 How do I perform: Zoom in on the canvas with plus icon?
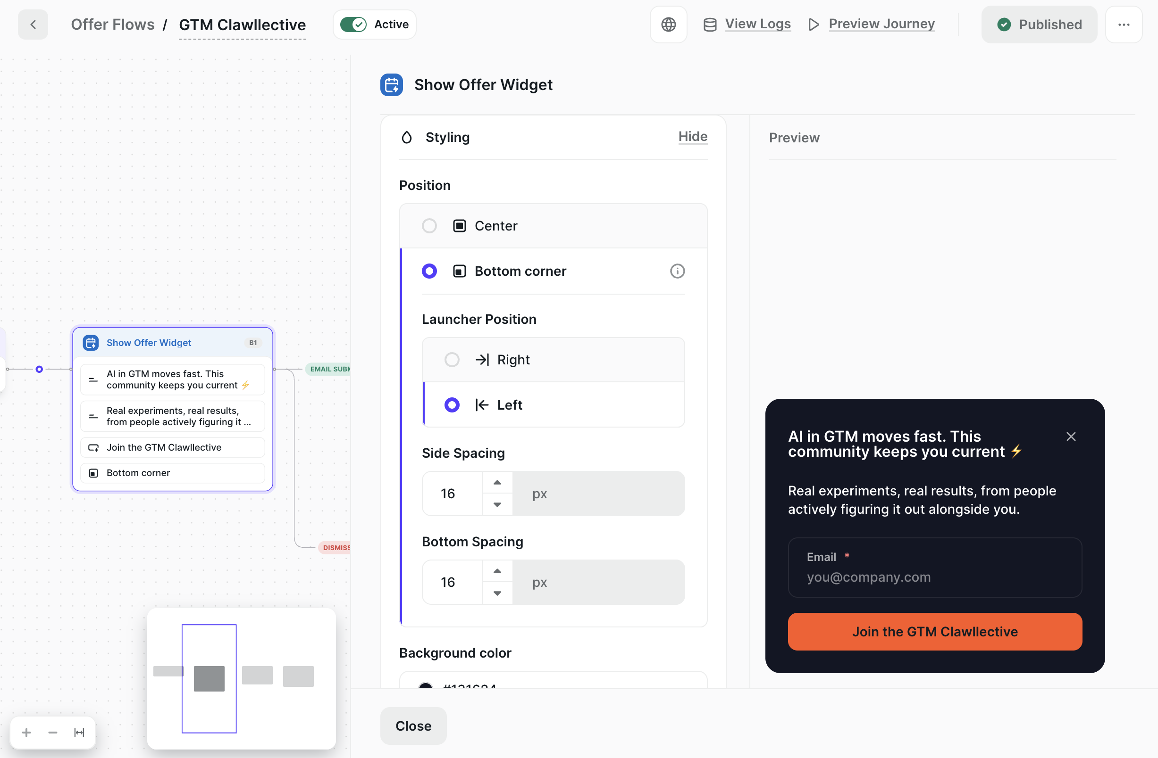click(27, 732)
